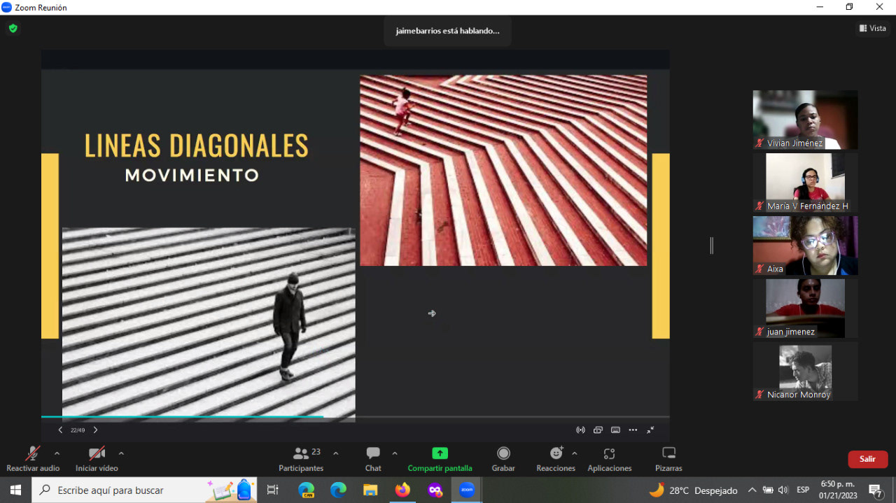Expand participants options arrow
Image resolution: width=896 pixels, height=503 pixels.
pos(335,453)
